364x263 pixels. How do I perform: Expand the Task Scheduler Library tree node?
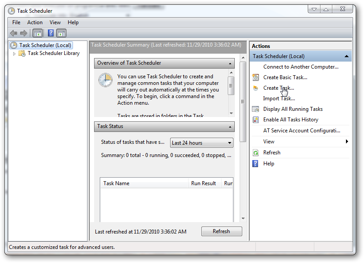tap(14, 54)
